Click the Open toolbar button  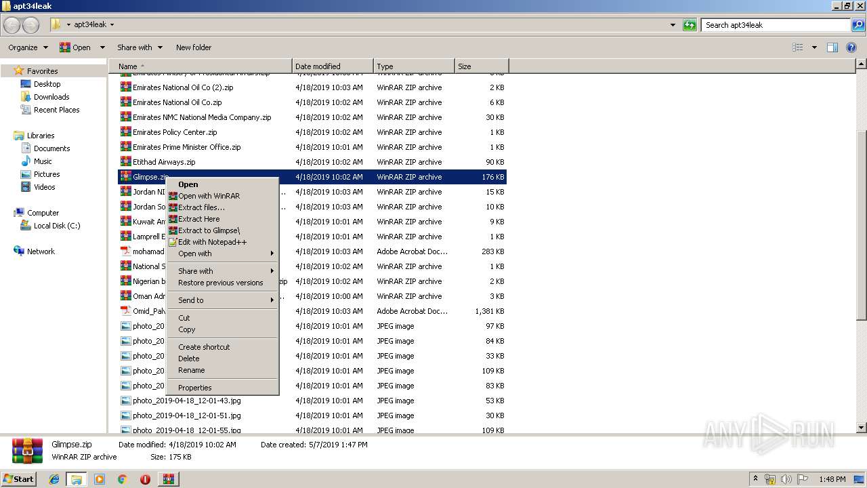[x=75, y=47]
